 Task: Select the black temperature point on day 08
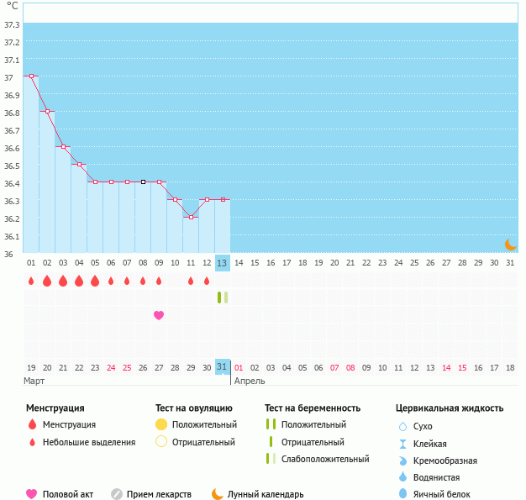point(143,182)
